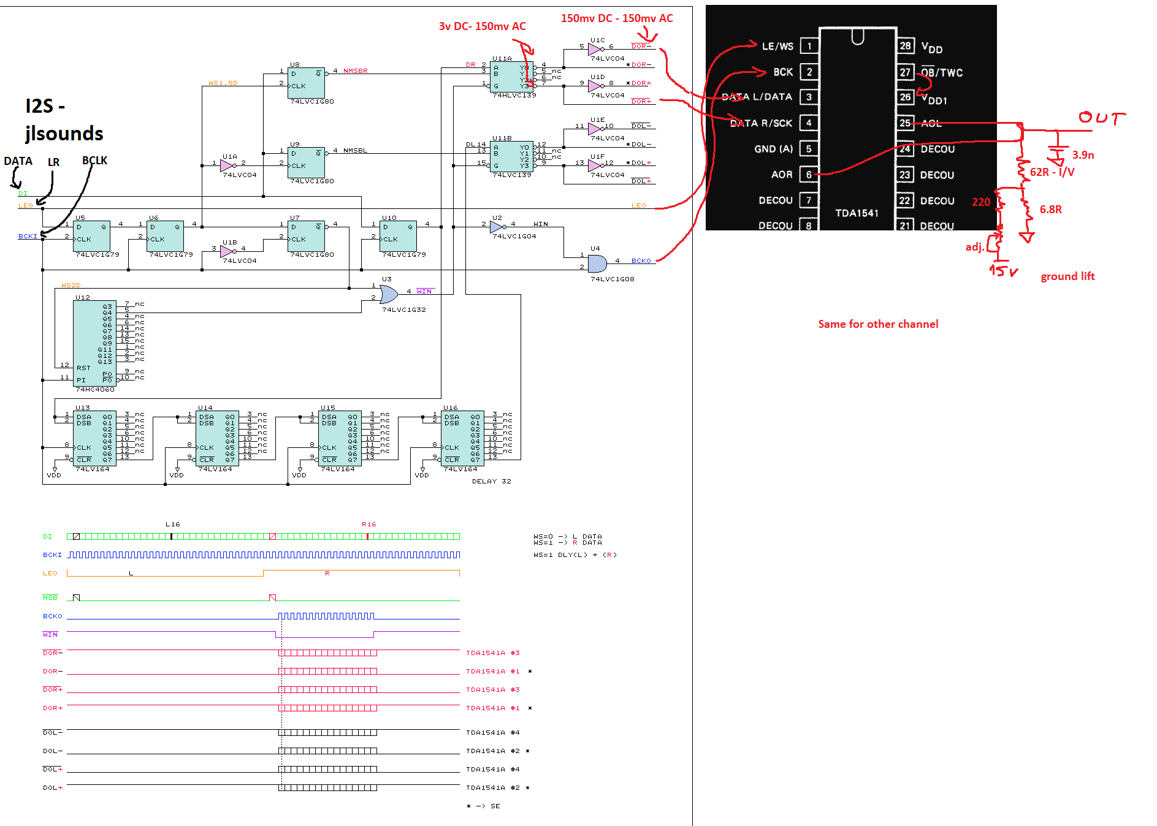Screen dimensions: 1157x826
Task: Click TDA1541 pin 4 box
Action: pos(809,123)
